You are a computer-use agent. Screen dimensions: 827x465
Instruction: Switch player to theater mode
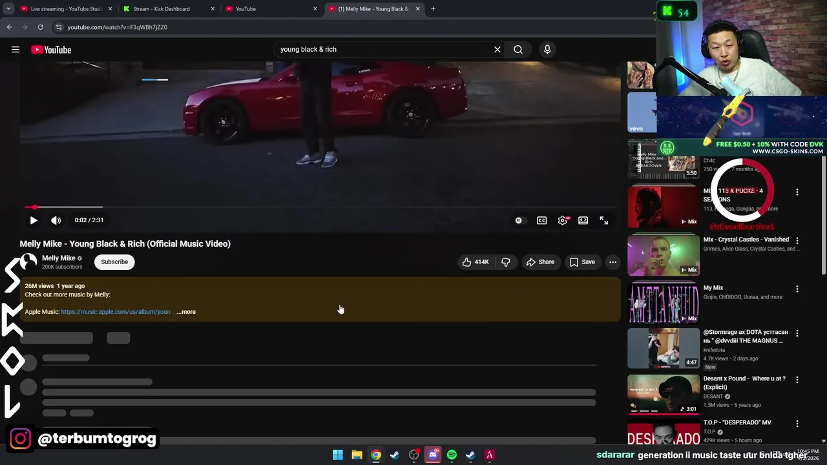pos(583,220)
